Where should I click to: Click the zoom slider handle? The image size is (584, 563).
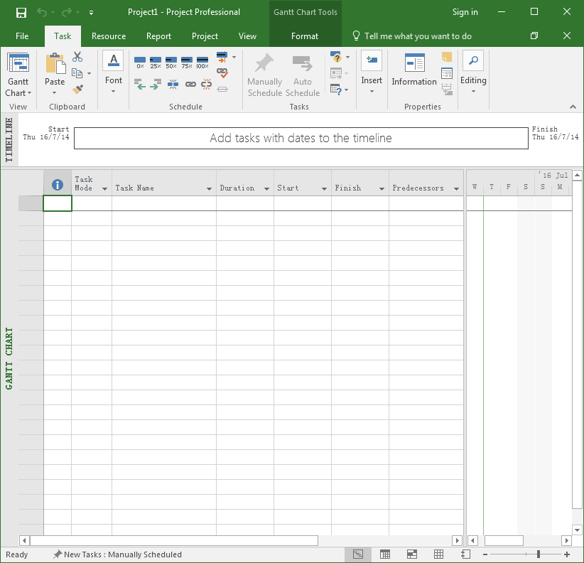tap(539, 554)
